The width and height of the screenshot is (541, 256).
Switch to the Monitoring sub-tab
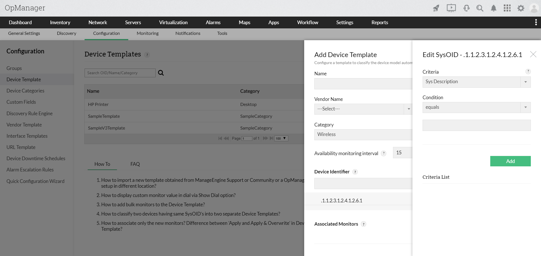(147, 33)
